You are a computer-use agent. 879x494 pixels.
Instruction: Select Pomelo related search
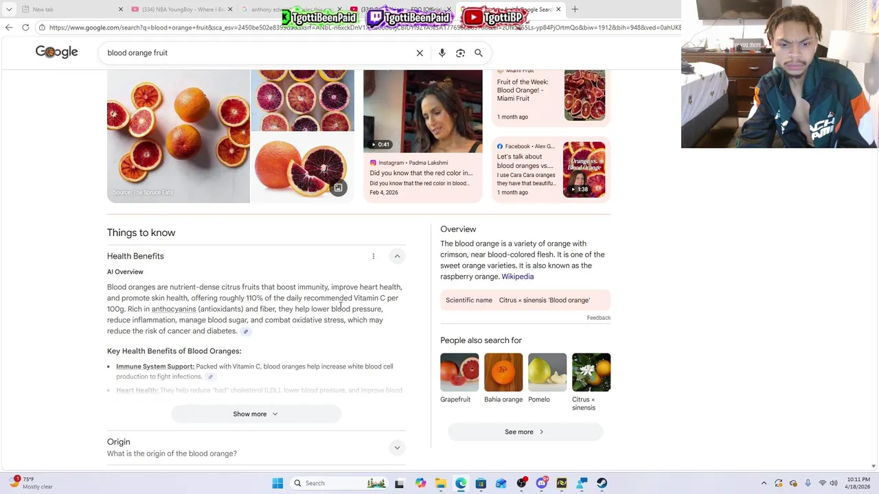tap(547, 378)
